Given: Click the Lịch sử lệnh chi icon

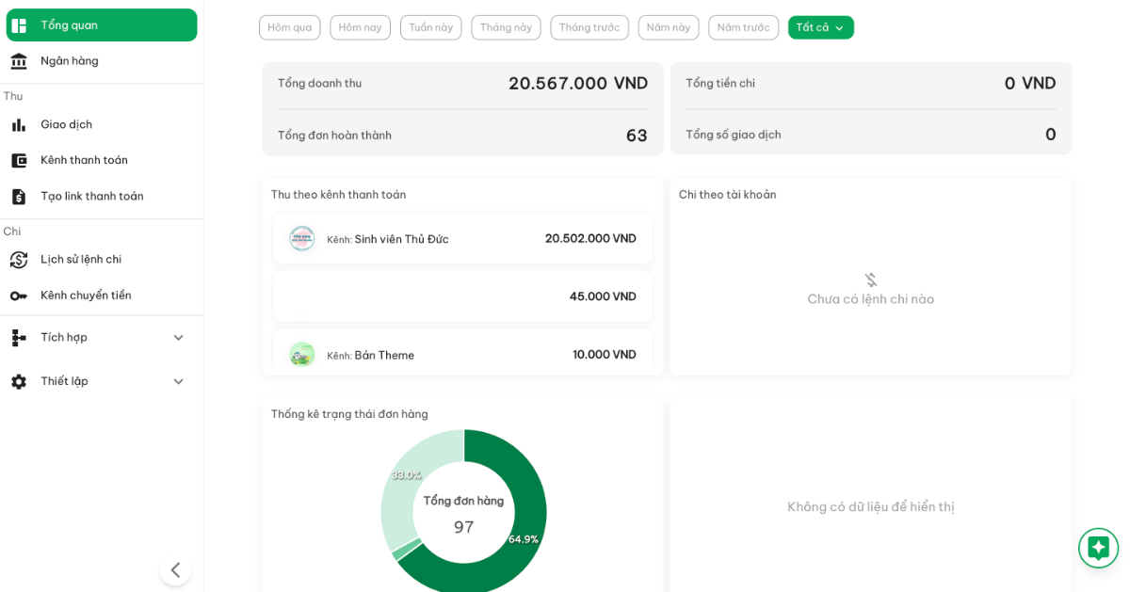Looking at the screenshot, I should [19, 259].
